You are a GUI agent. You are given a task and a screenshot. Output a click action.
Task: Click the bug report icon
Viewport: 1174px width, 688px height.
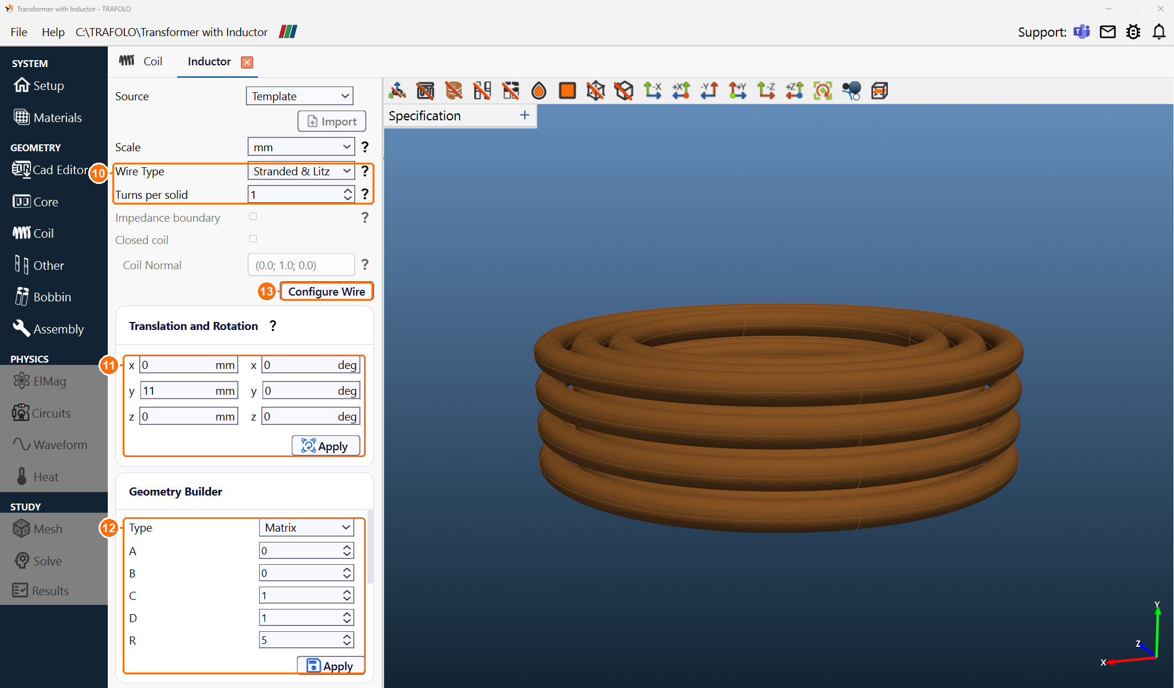coord(1133,32)
